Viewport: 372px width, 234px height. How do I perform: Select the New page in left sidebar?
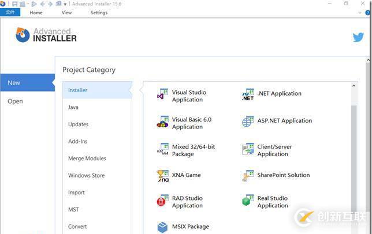coord(28,82)
